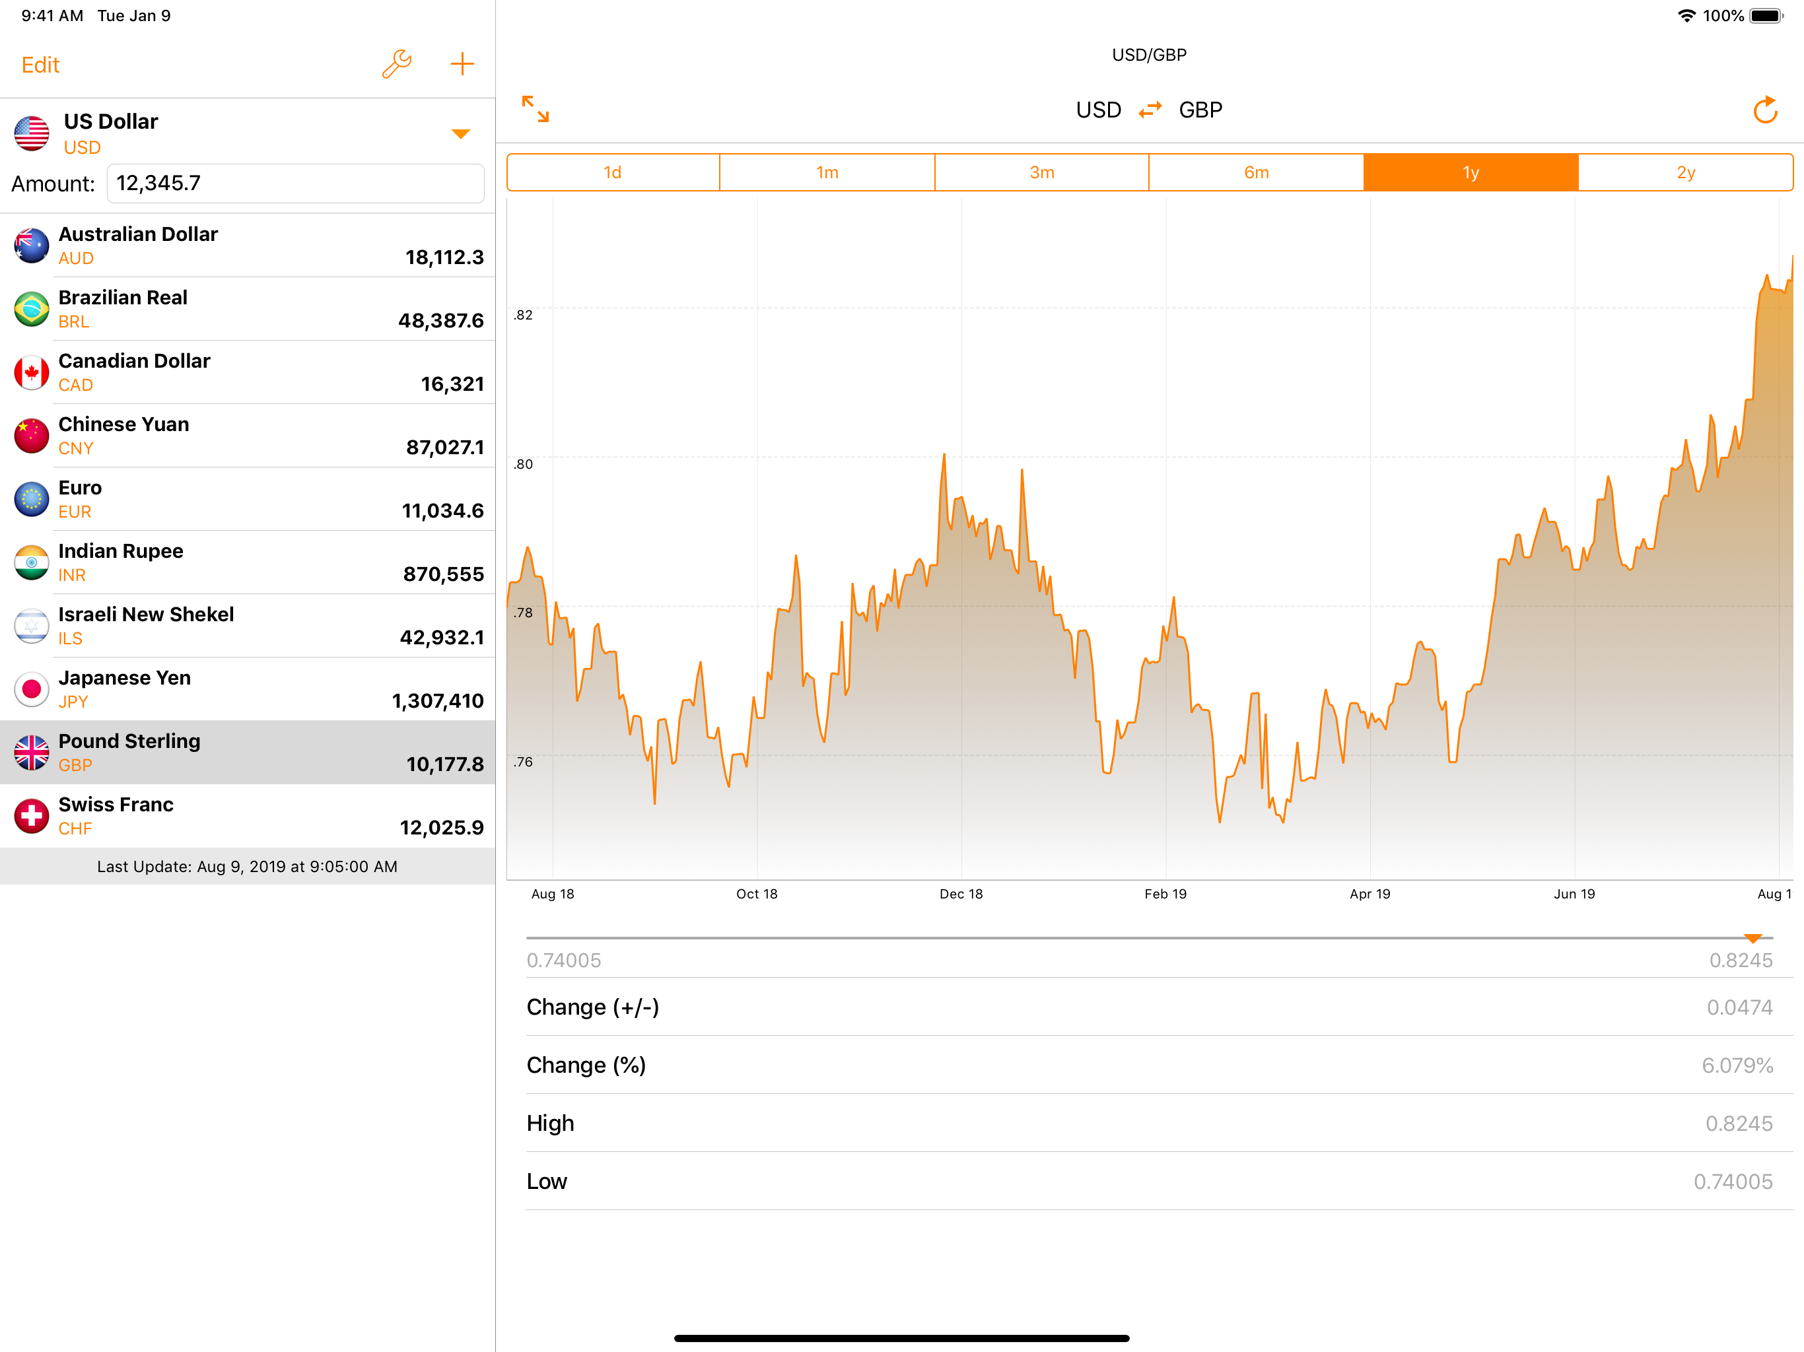Select the Brazilian Real row
1804x1352 pixels.
(x=247, y=309)
